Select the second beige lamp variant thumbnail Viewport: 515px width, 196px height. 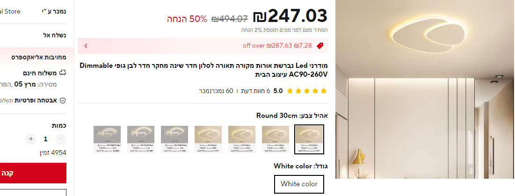pyautogui.click(x=276, y=139)
